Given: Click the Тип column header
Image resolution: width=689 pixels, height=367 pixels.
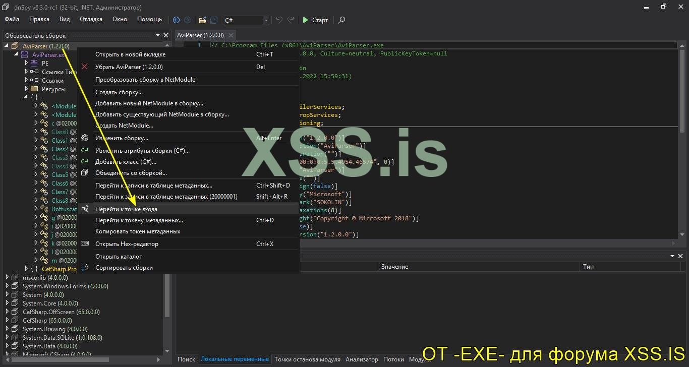Looking at the screenshot, I should click(630, 267).
